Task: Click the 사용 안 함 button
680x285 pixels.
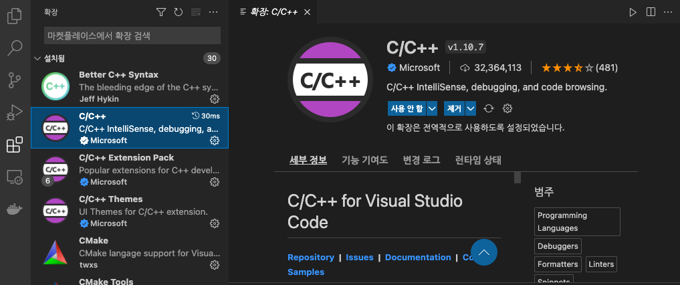Action: pos(407,108)
